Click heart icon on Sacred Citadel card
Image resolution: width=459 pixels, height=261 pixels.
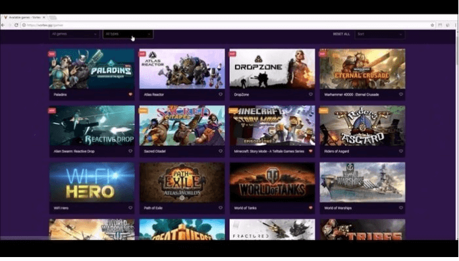tap(221, 151)
